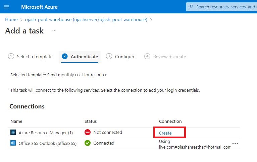Click the green Connected check icon

[x=88, y=143]
